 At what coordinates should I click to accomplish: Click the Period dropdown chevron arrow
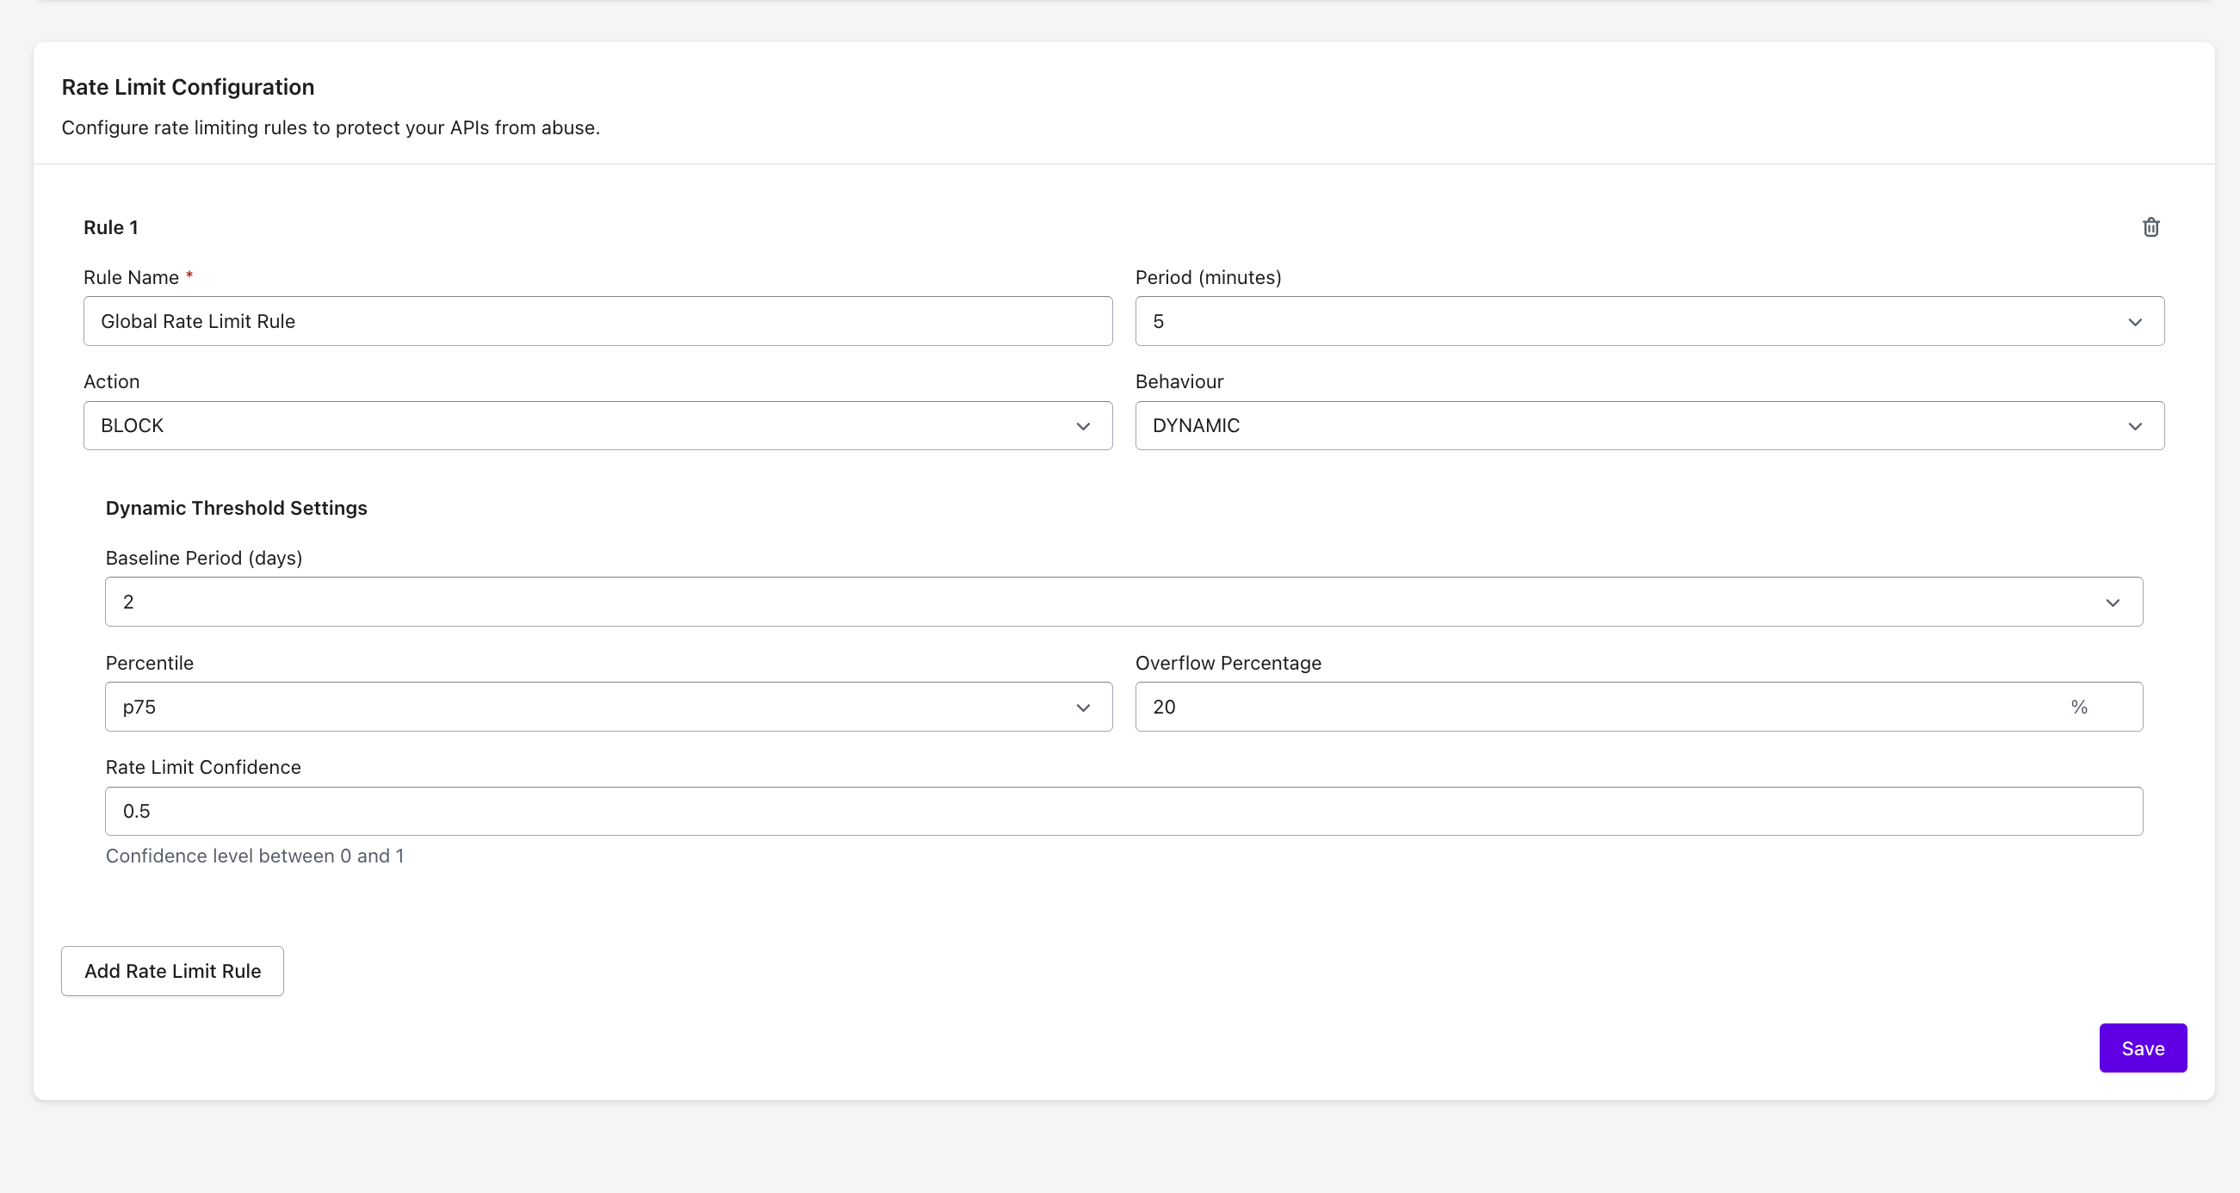coord(2134,322)
